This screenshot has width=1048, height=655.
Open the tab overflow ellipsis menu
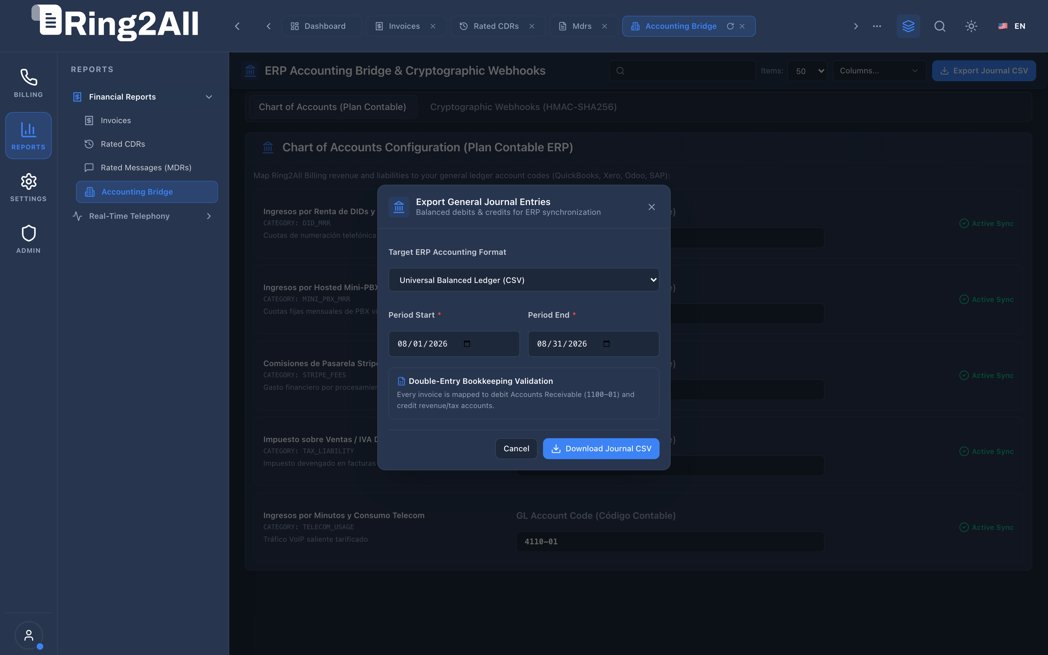coord(877,26)
